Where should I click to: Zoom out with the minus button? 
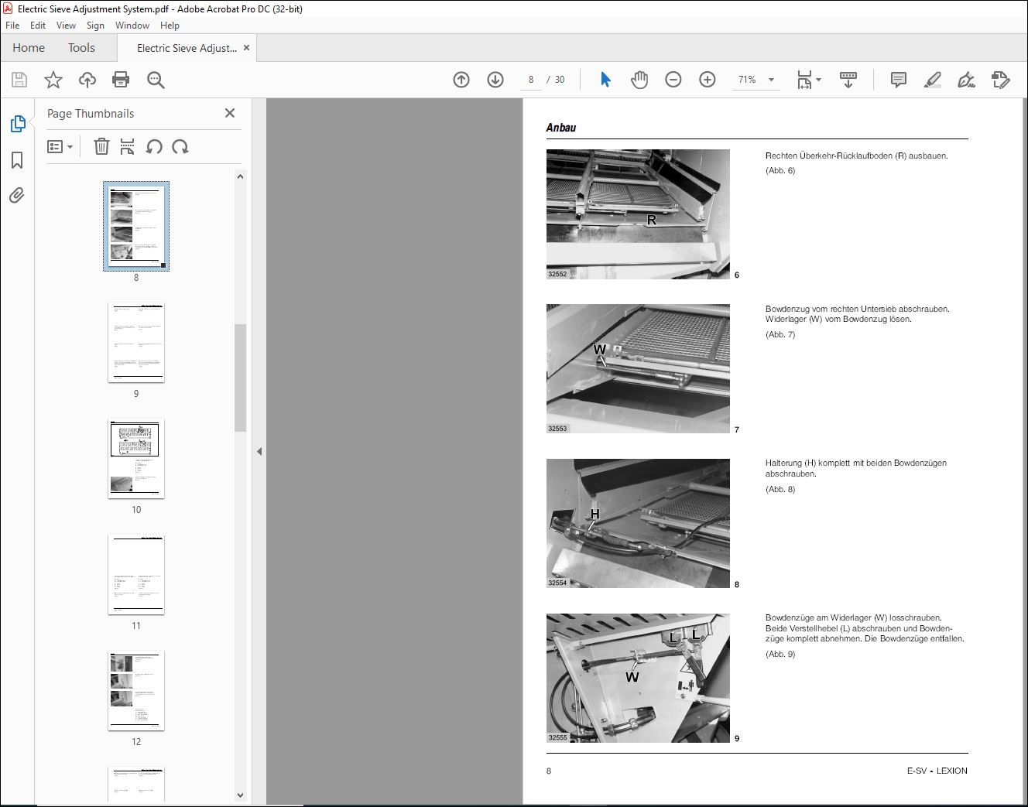(x=673, y=80)
